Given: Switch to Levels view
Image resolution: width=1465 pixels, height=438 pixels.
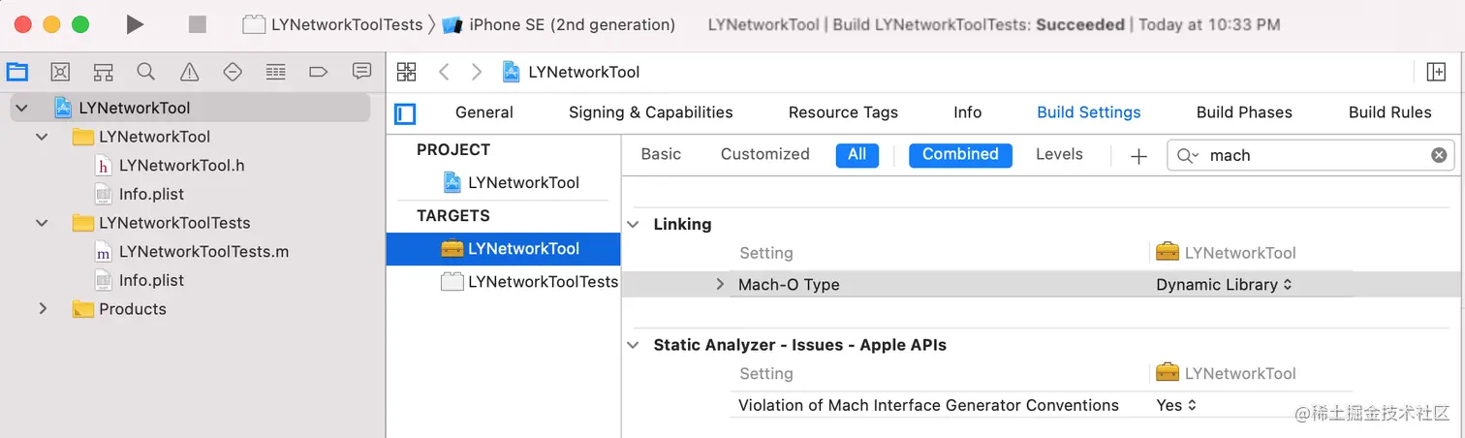Looking at the screenshot, I should click(x=1058, y=154).
